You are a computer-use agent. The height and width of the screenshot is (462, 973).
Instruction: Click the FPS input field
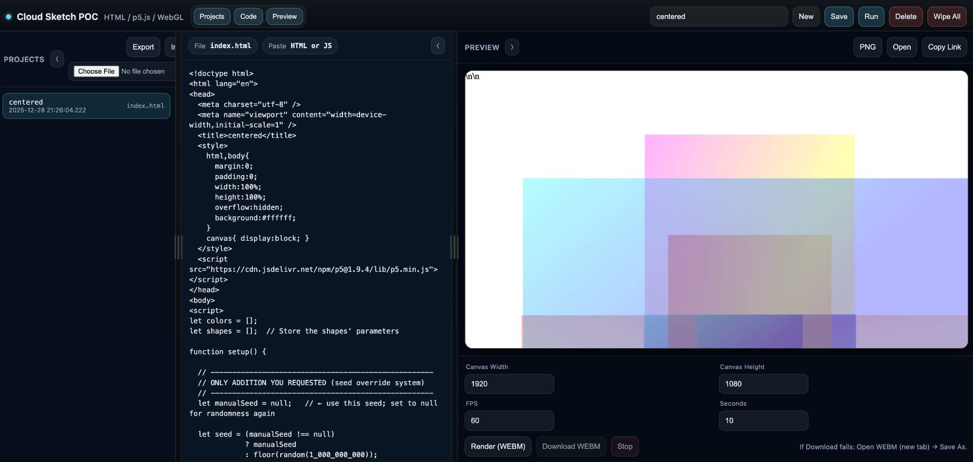coord(509,421)
